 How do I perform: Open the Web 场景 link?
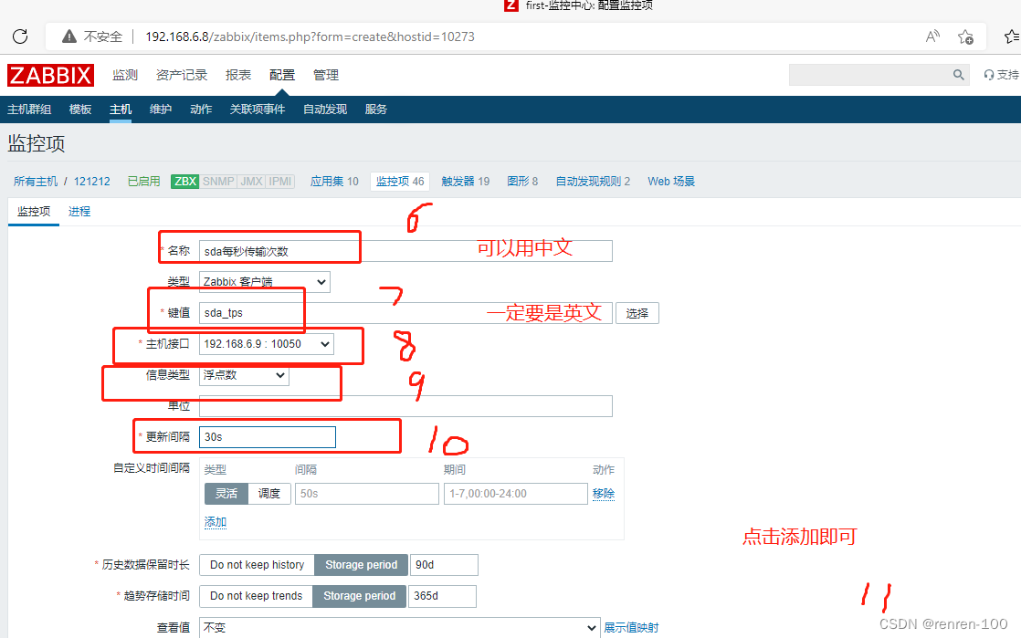click(x=670, y=182)
